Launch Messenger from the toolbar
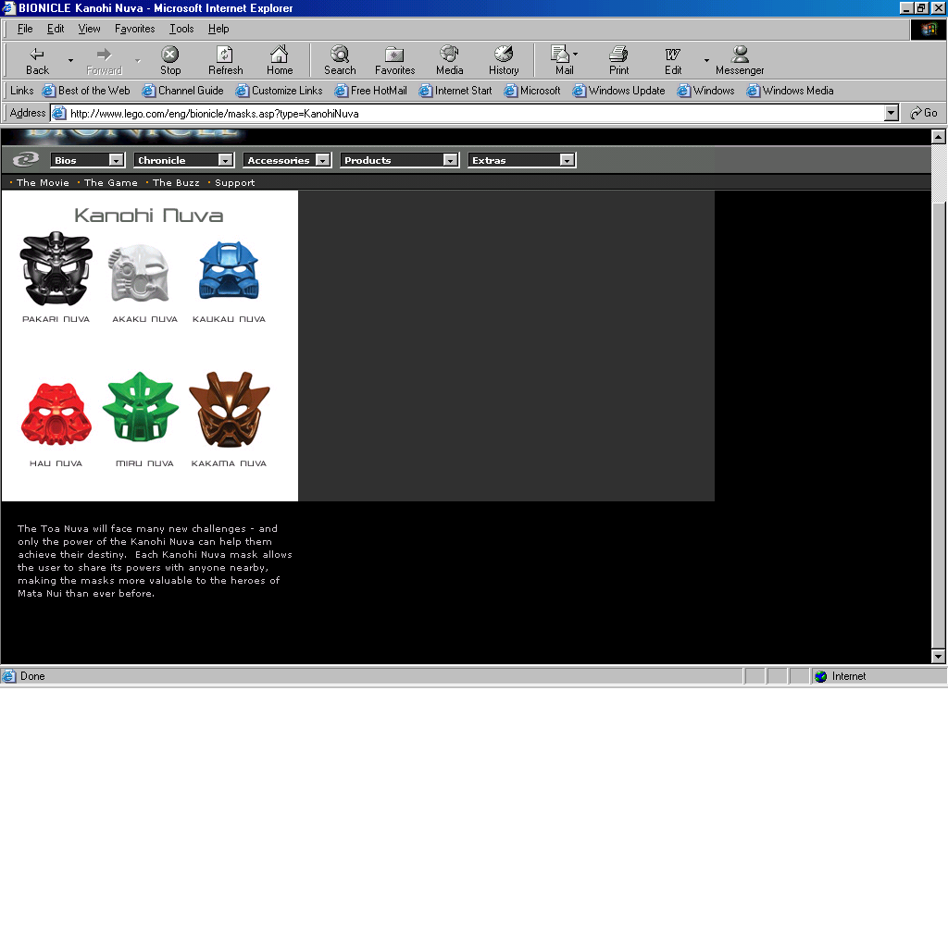Viewport: 948px width, 925px height. (x=740, y=61)
